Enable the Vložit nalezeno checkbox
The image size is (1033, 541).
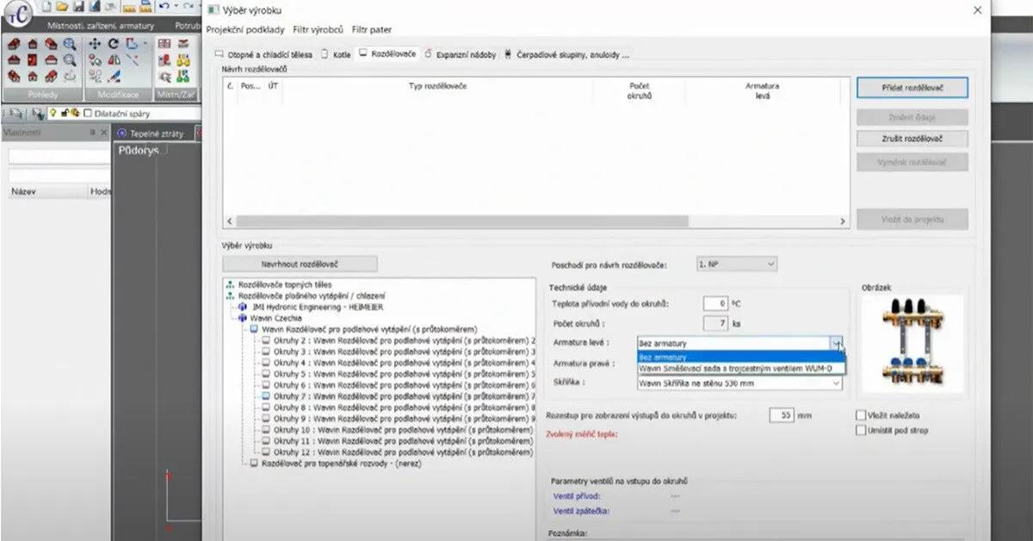[x=861, y=415]
